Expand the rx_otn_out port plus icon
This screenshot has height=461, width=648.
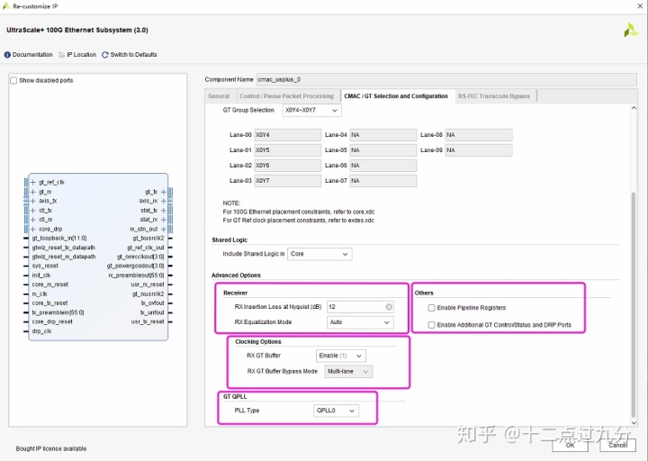pos(164,229)
